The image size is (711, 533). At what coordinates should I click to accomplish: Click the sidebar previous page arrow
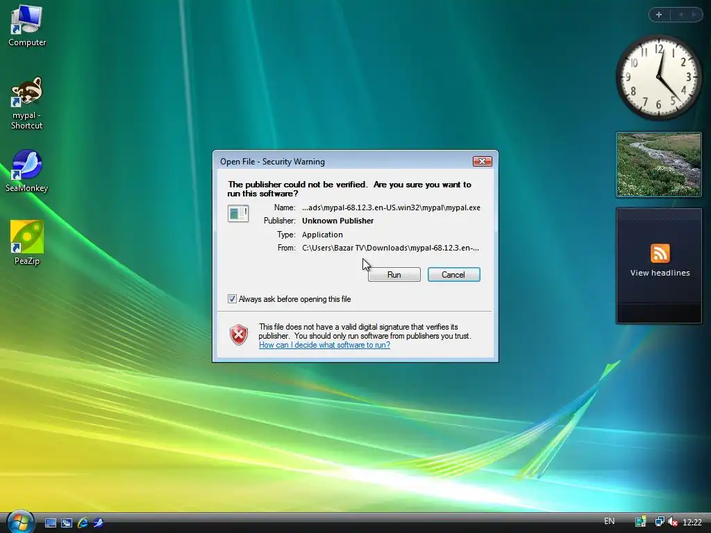pyautogui.click(x=680, y=15)
